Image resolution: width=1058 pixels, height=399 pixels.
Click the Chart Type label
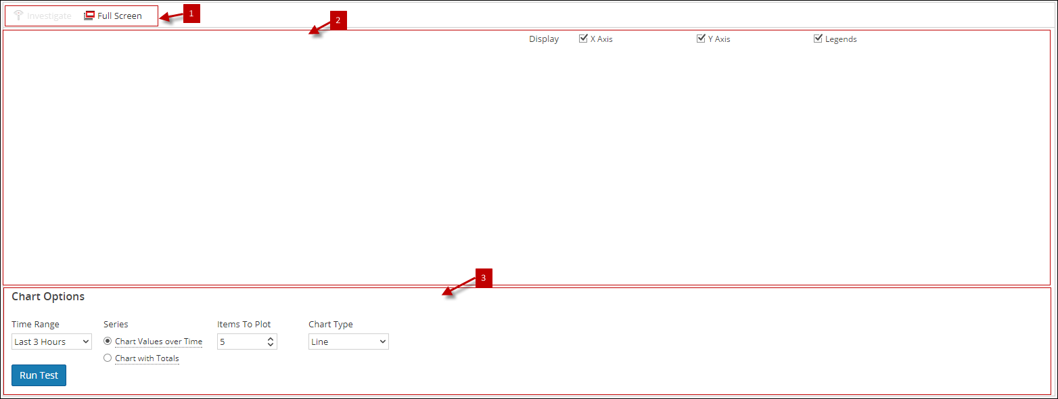pyautogui.click(x=331, y=325)
